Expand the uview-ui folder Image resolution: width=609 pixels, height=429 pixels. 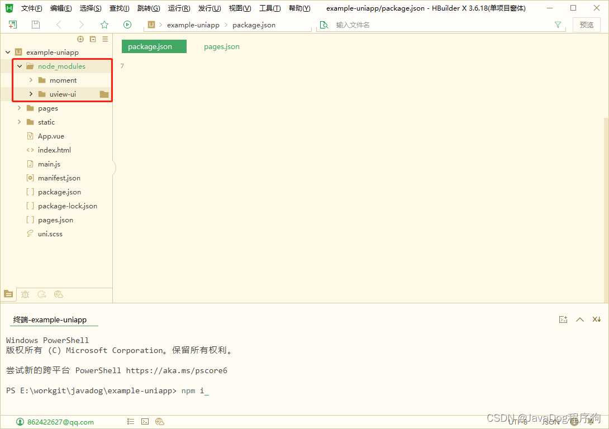[x=32, y=94]
